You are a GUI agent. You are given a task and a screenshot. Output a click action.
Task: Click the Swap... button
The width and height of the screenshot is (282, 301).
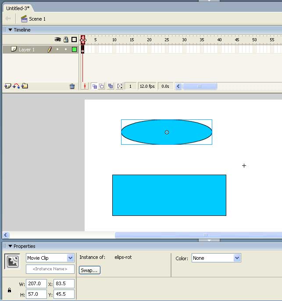tap(90, 270)
